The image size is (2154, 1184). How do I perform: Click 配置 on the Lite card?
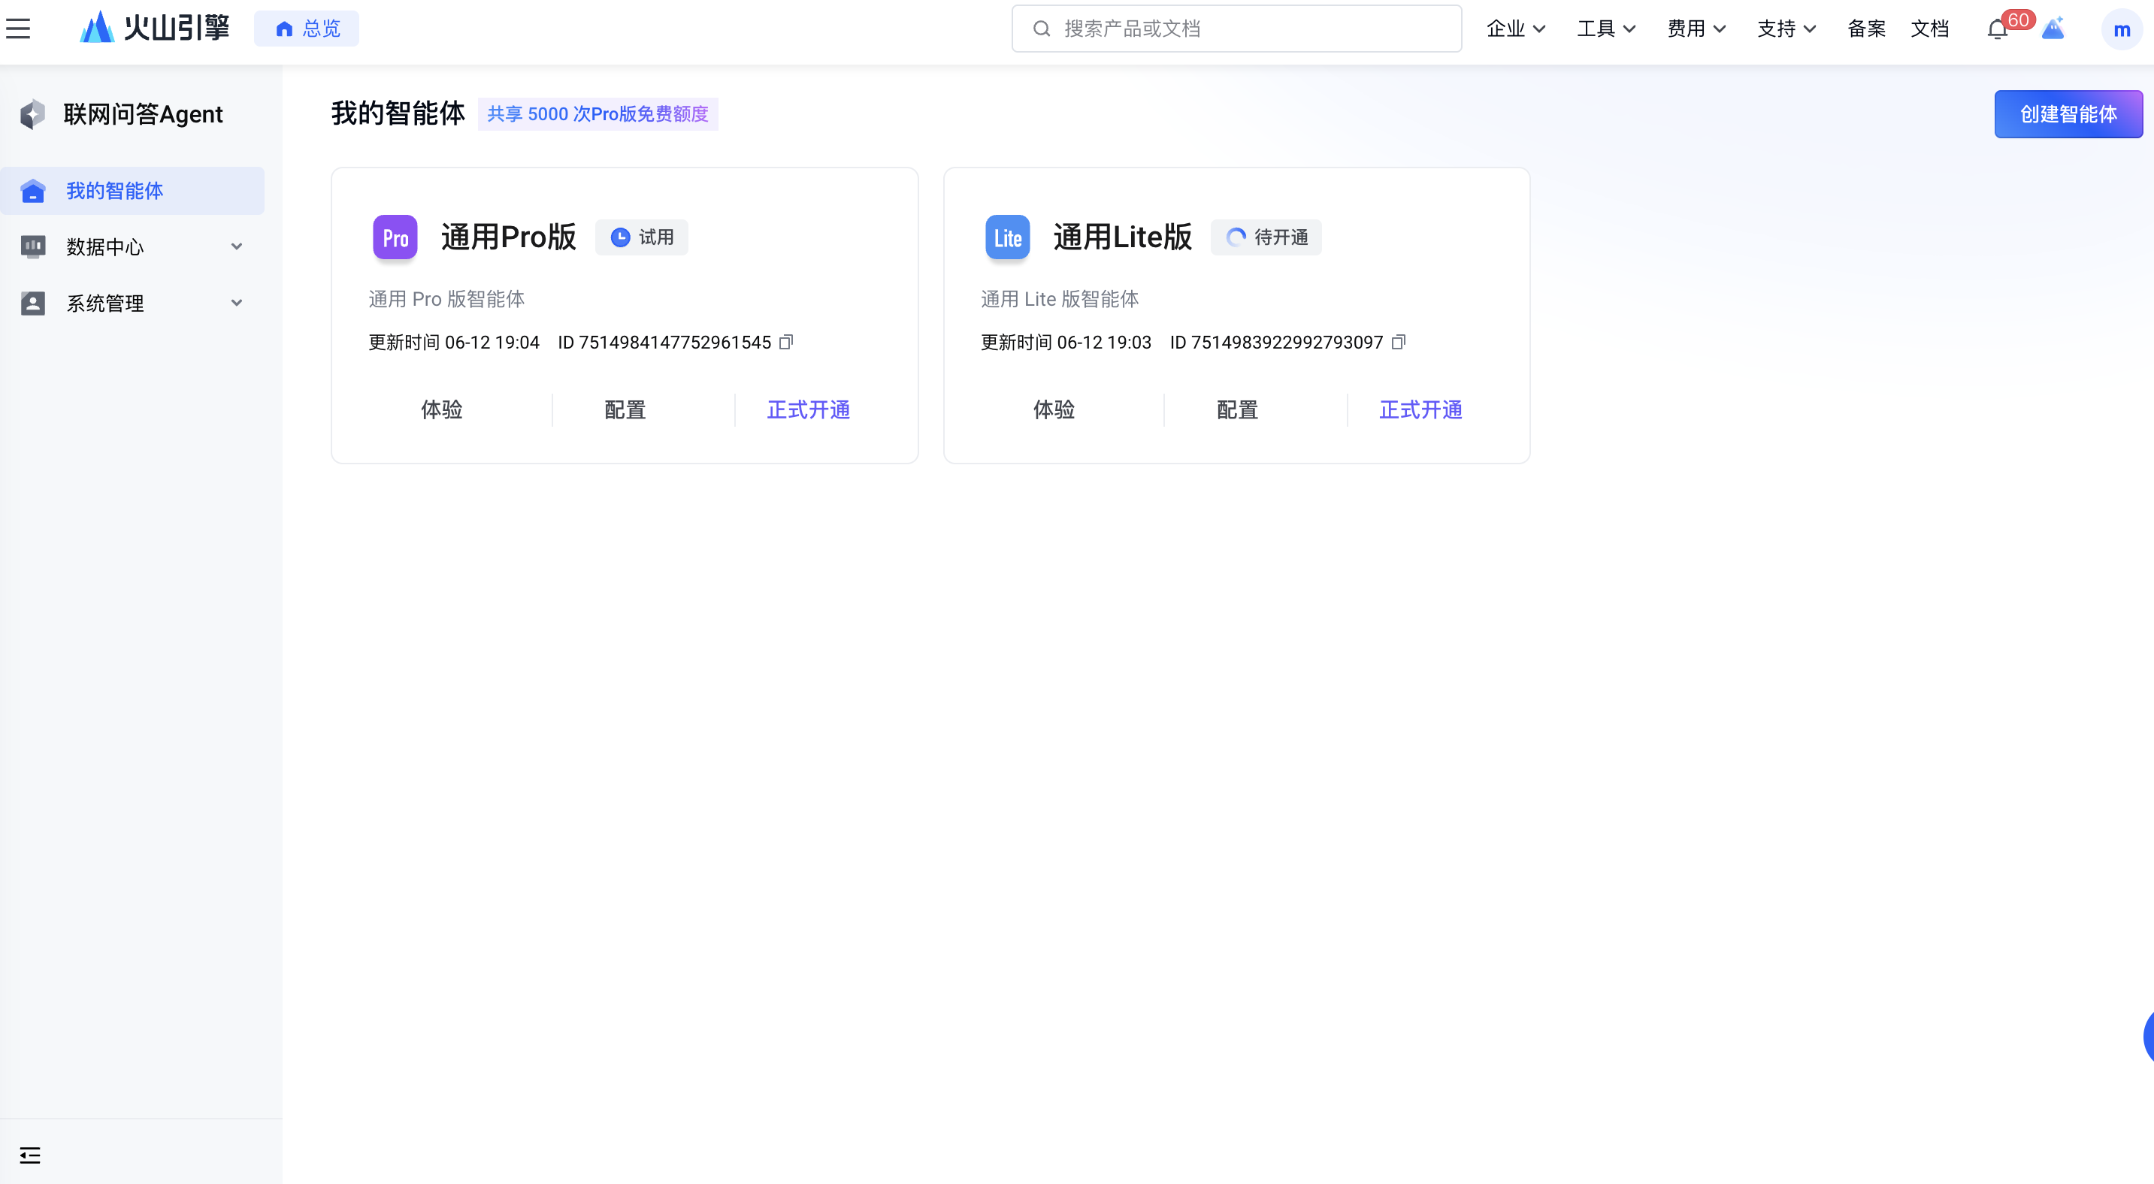click(x=1237, y=409)
